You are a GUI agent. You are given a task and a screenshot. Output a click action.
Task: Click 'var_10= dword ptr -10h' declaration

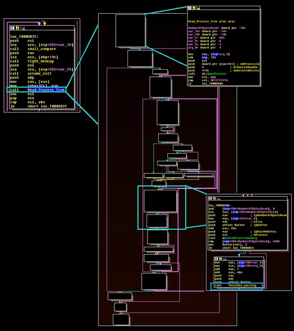207,35
